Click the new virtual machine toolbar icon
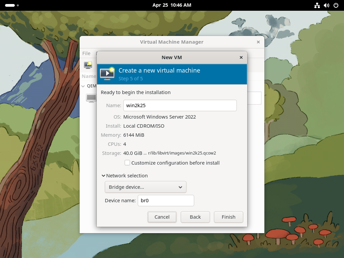The height and width of the screenshot is (258, 344). (x=88, y=65)
